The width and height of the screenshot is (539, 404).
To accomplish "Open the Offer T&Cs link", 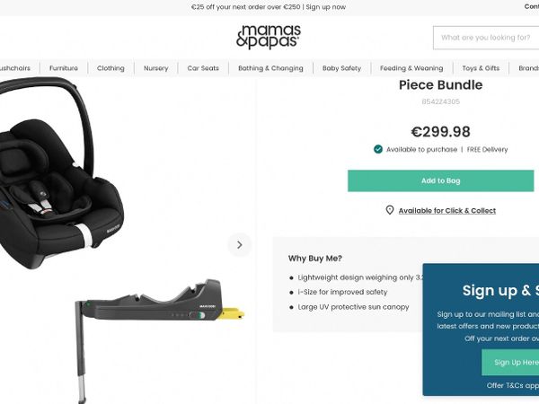I will [x=513, y=385].
